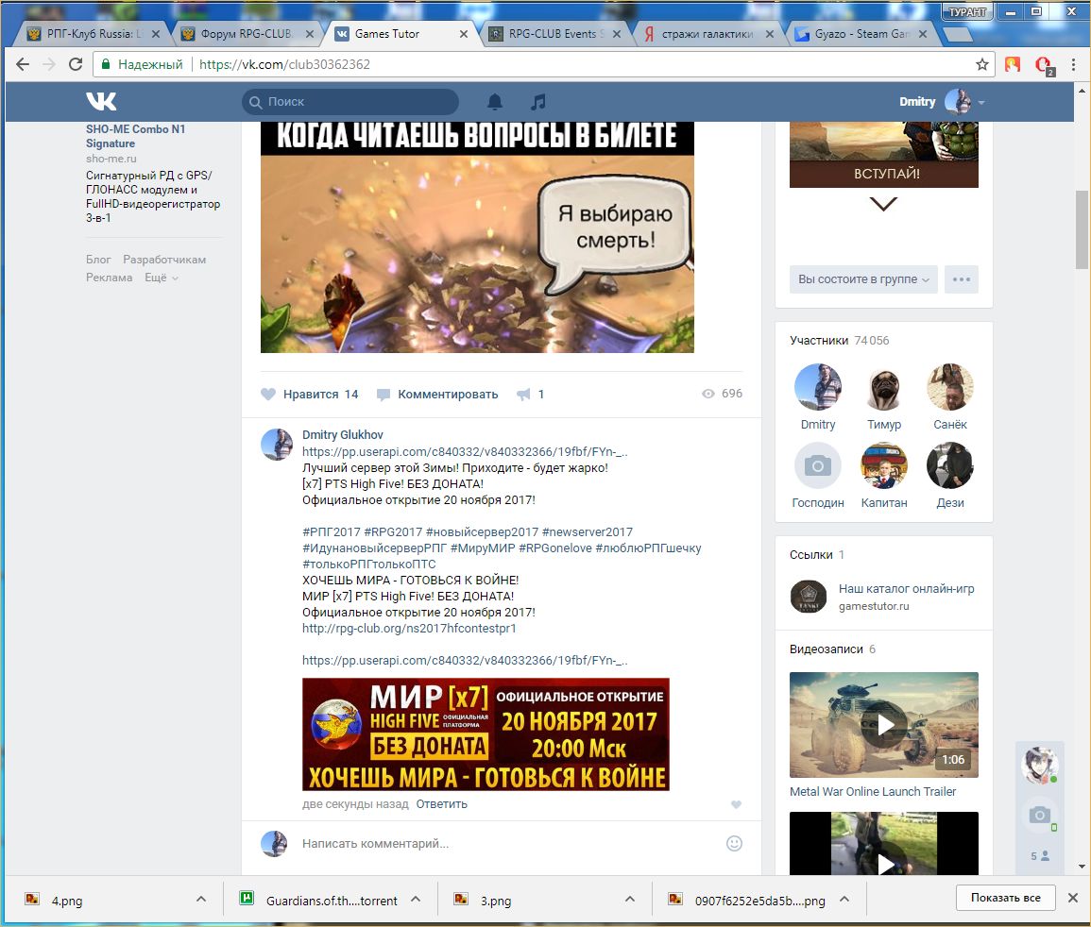Click the browser forward arrow

49,65
